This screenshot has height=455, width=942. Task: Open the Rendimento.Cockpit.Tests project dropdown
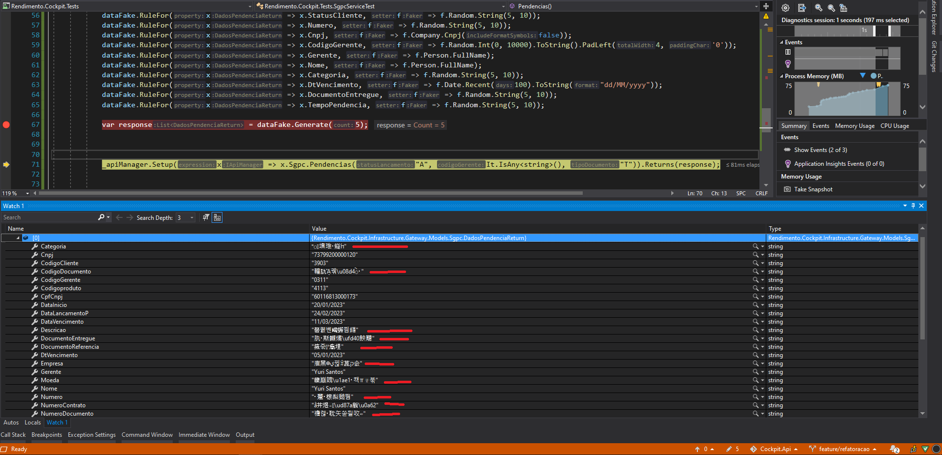[250, 6]
